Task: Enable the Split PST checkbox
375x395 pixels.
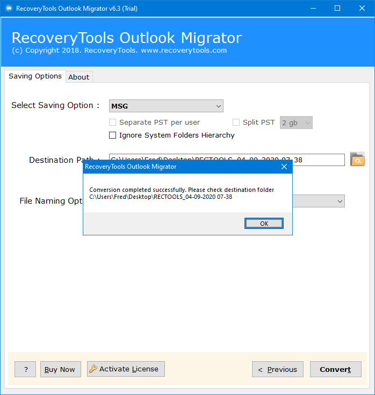Action: 236,123
